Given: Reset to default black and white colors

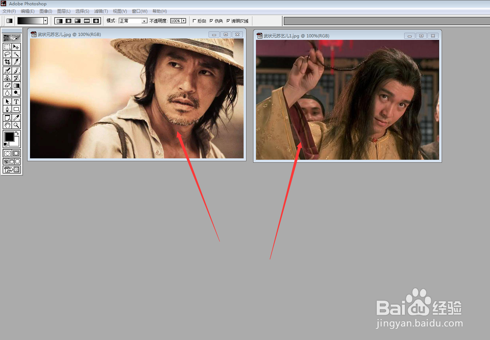Looking at the screenshot, I should point(6,145).
